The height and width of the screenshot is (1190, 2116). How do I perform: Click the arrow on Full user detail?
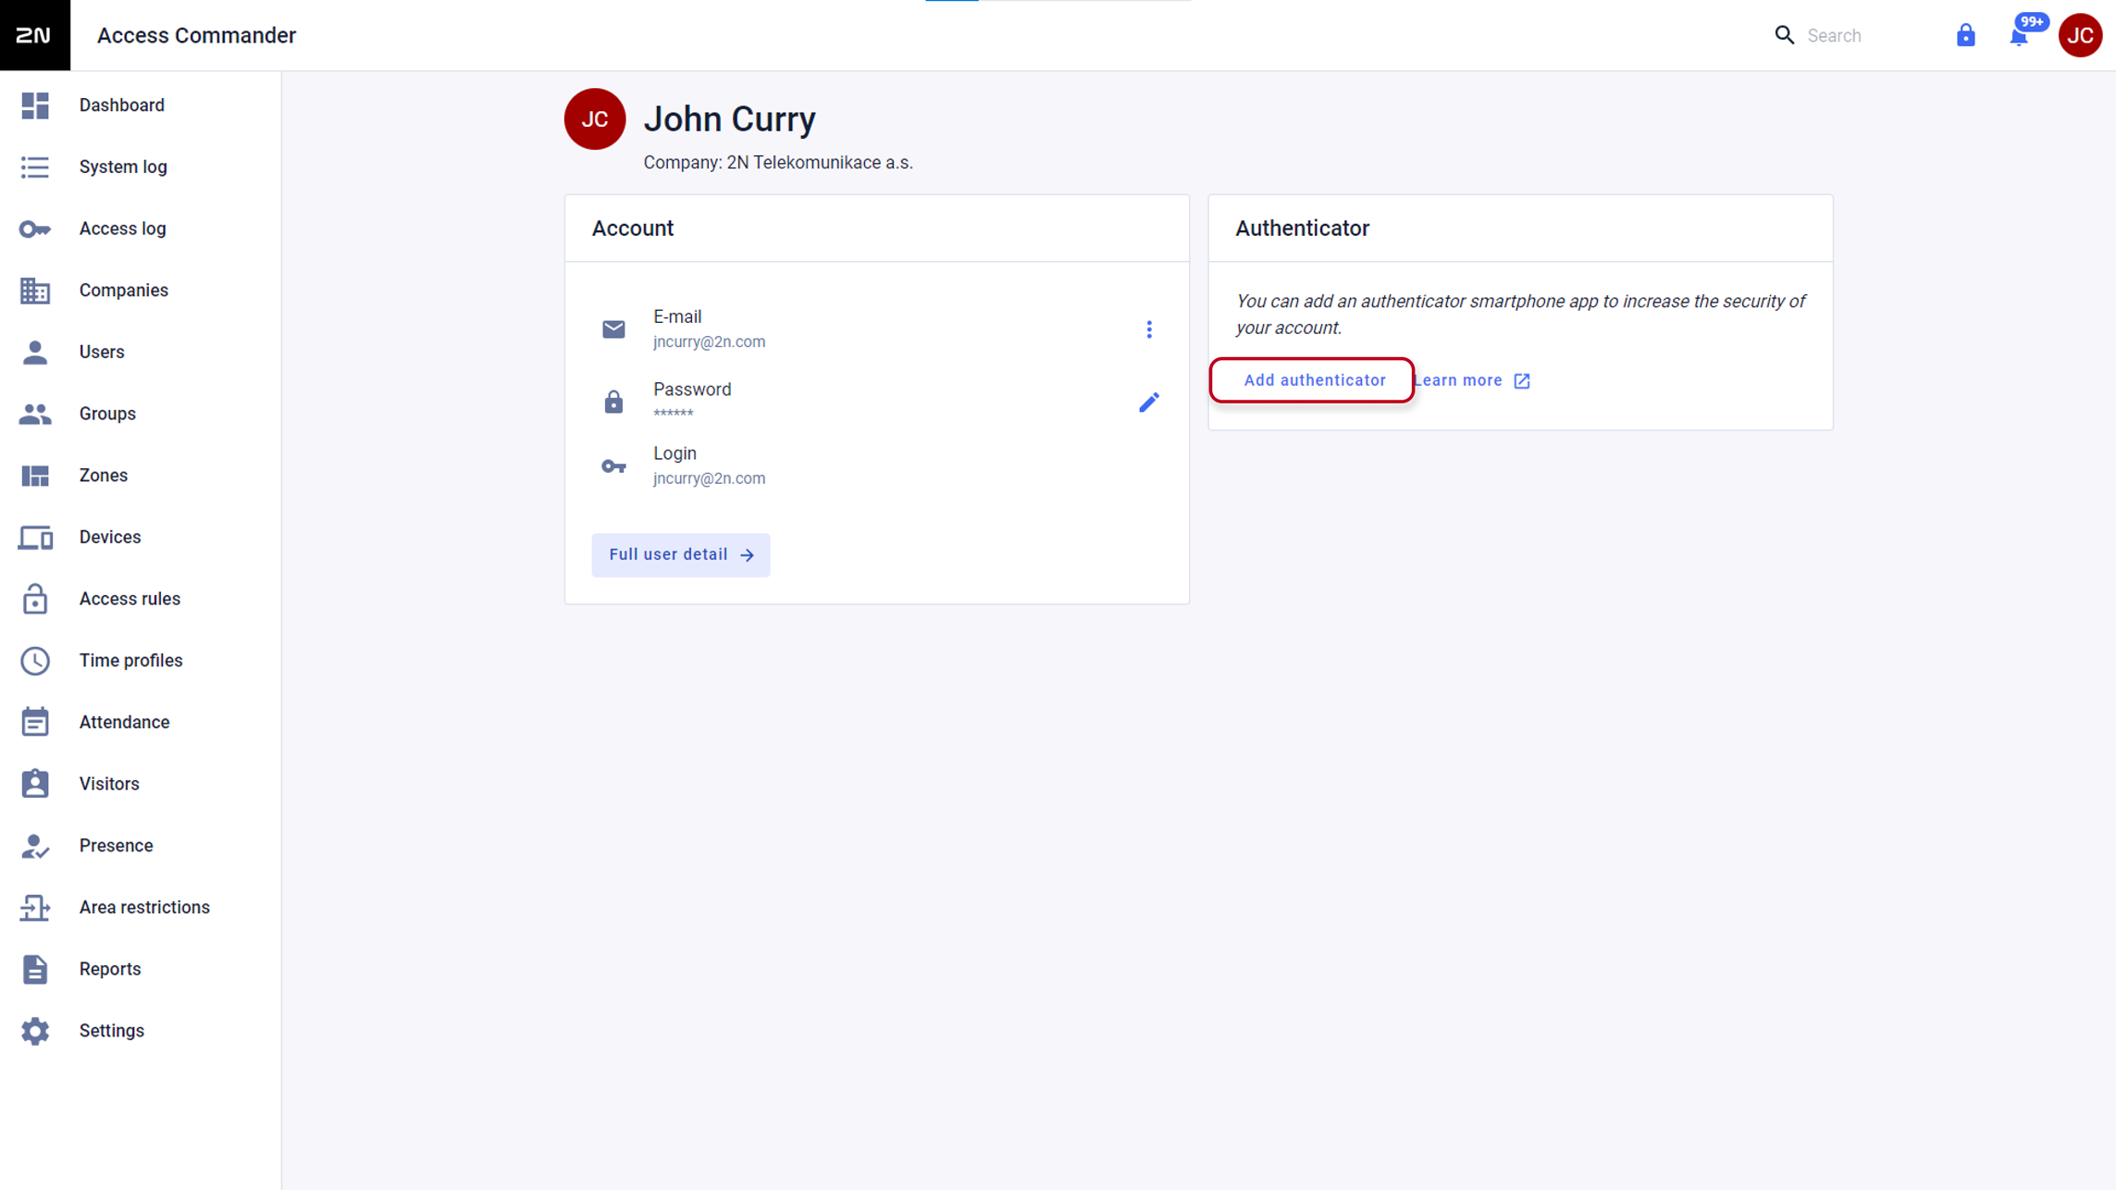pos(747,555)
